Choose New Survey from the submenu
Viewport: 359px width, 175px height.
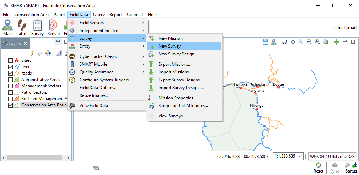(x=170, y=46)
